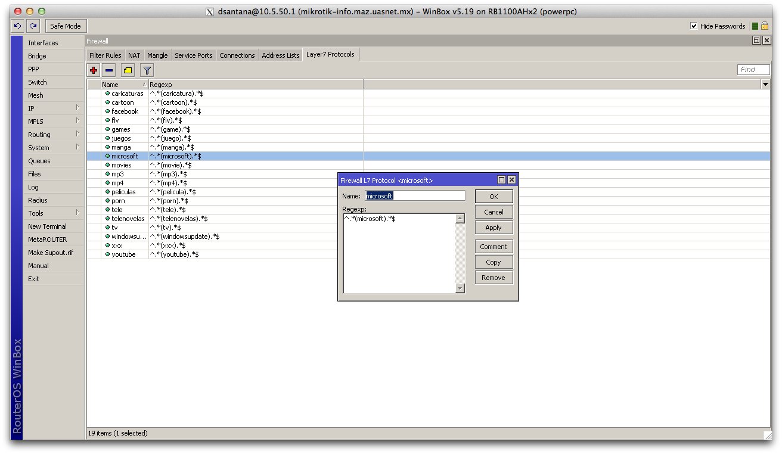This screenshot has width=782, height=454.
Task: Toggle the Safe Mode button
Action: click(66, 26)
